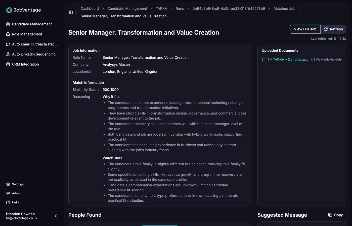Image resolution: width=352 pixels, height=226 pixels.
Task: Click the Last refreshed: 13:40:32 timestamp
Action: click(x=328, y=39)
